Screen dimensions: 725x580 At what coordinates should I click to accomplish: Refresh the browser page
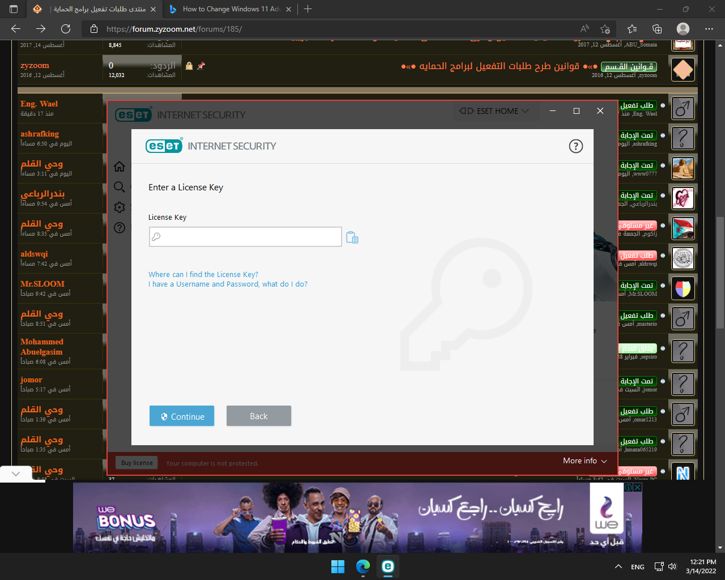66,29
